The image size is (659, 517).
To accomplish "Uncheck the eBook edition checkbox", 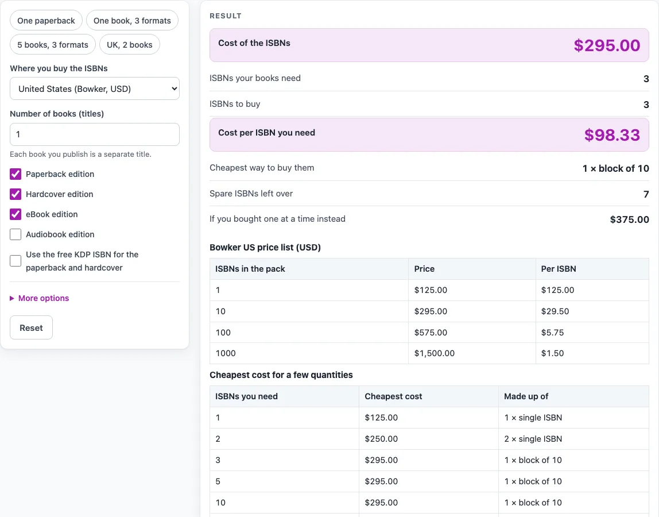I will point(15,214).
